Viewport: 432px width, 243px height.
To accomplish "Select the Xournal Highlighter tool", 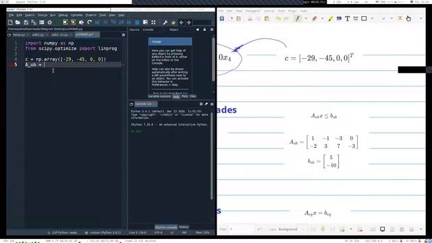I will (x=330, y=18).
